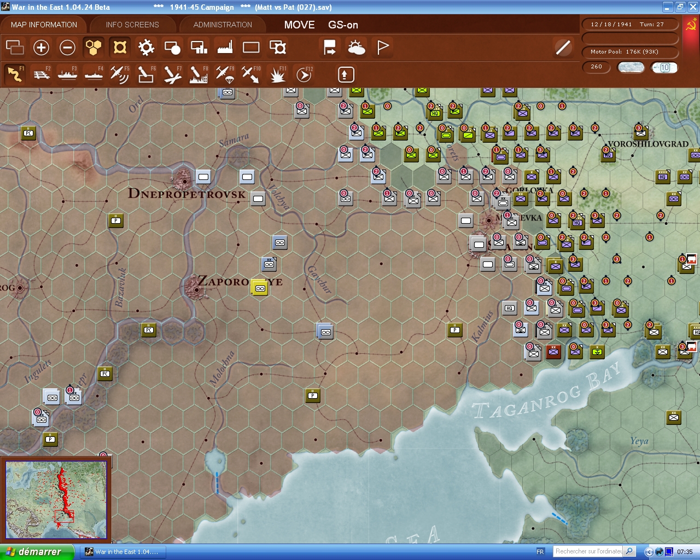
Task: Click the Taganrog Bay map label
Action: (548, 392)
